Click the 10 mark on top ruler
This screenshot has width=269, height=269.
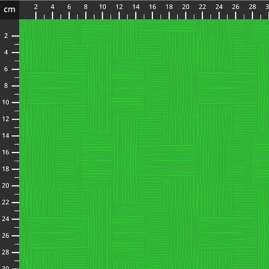click(103, 7)
